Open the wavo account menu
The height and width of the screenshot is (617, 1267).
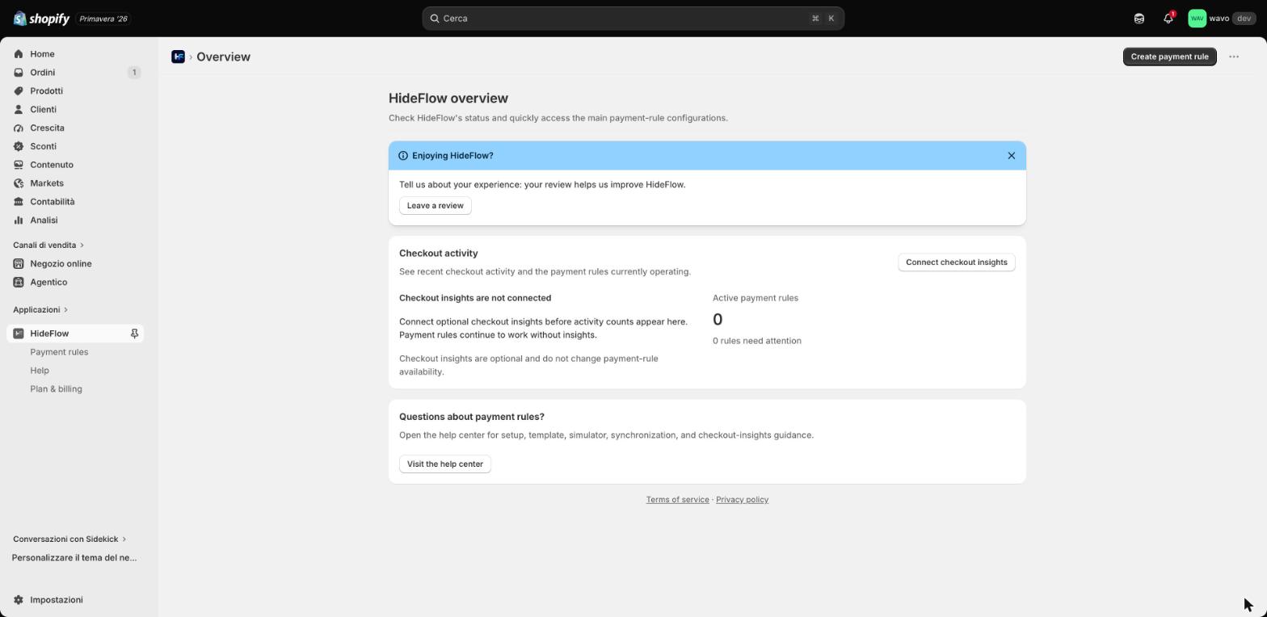click(1221, 19)
